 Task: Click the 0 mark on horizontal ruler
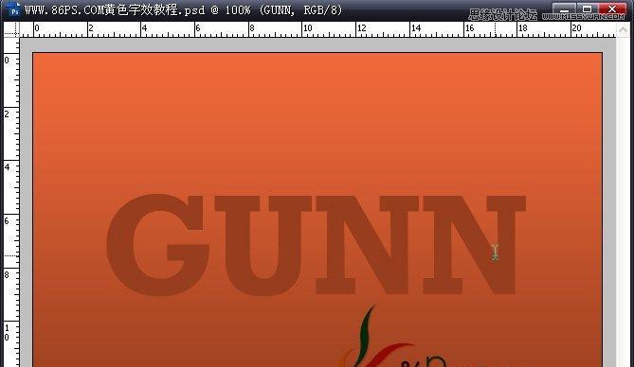point(37,28)
